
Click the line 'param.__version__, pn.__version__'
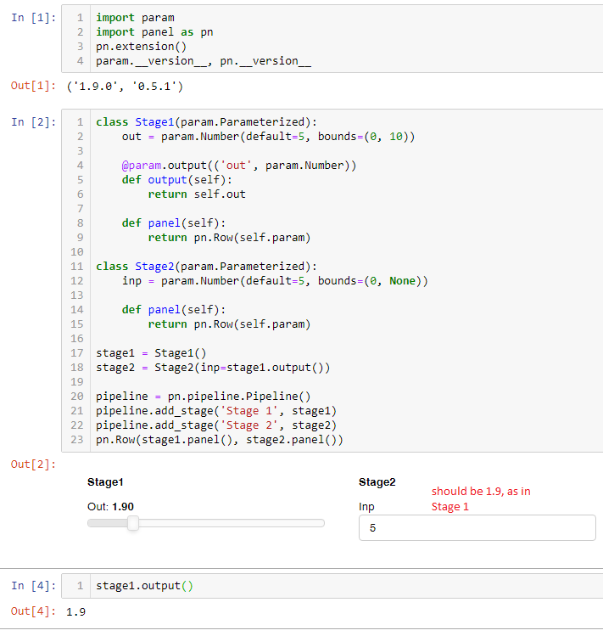pos(204,61)
